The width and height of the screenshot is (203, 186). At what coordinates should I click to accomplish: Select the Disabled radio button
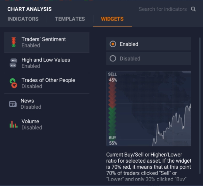coord(113,59)
